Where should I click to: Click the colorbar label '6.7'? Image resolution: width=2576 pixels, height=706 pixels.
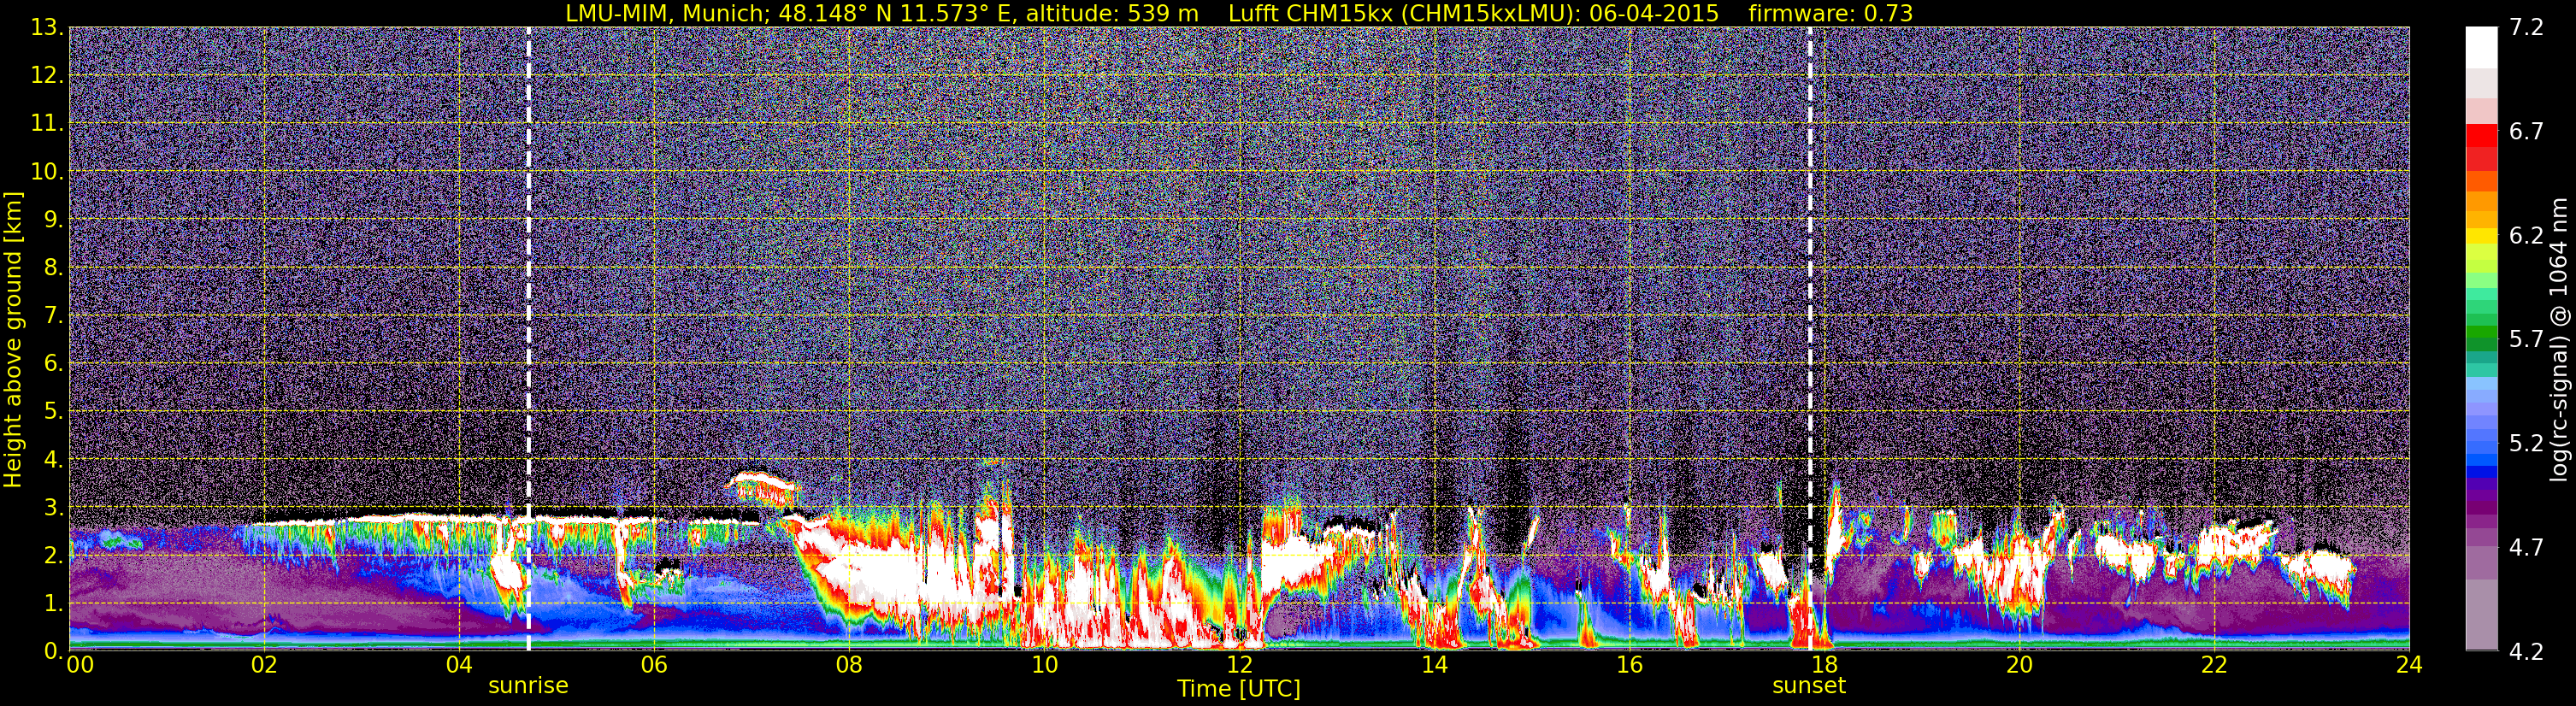(2526, 132)
